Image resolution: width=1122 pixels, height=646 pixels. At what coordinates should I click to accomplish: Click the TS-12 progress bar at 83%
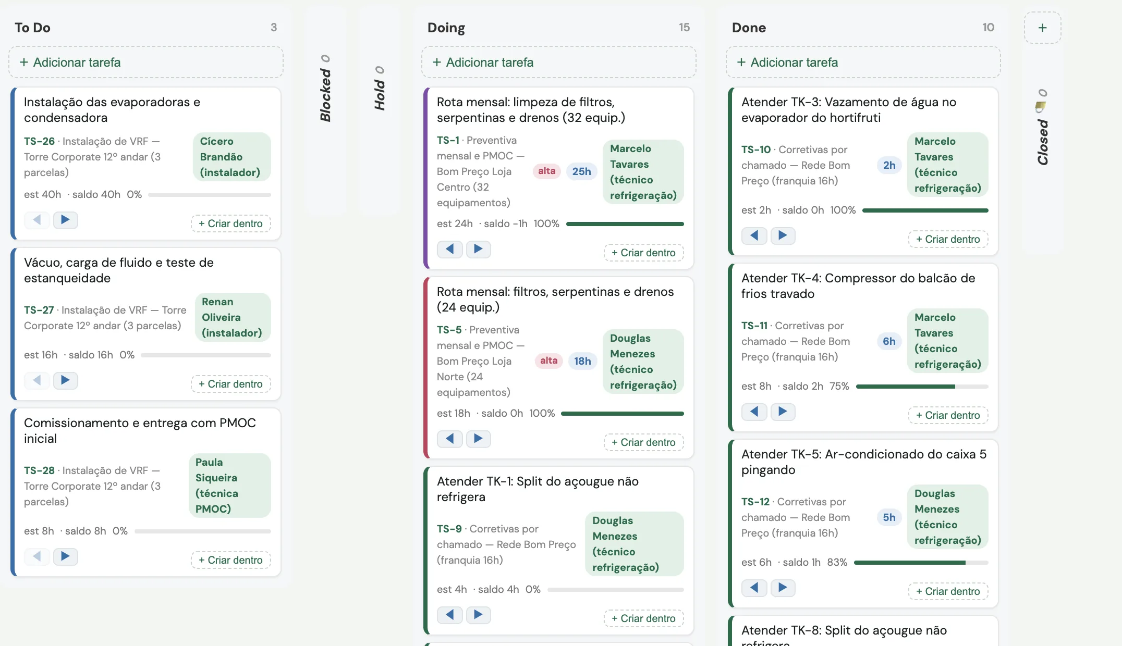pos(921,563)
